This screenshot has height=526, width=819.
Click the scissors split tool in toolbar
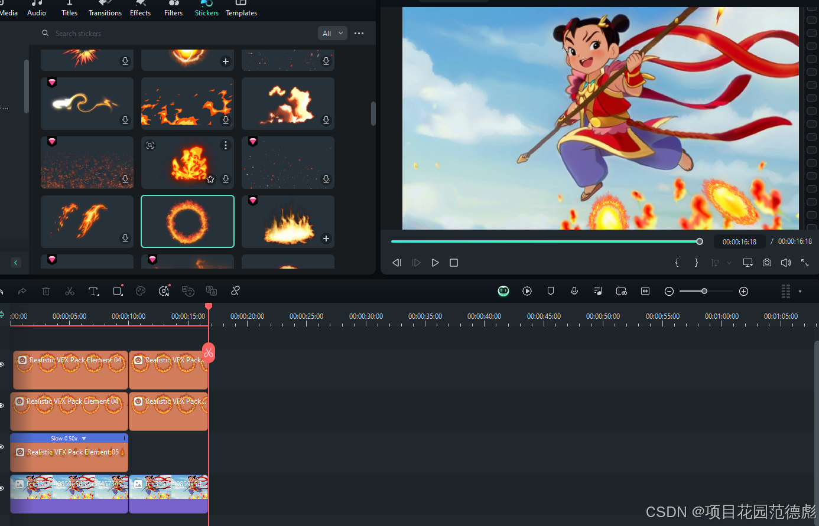point(70,291)
